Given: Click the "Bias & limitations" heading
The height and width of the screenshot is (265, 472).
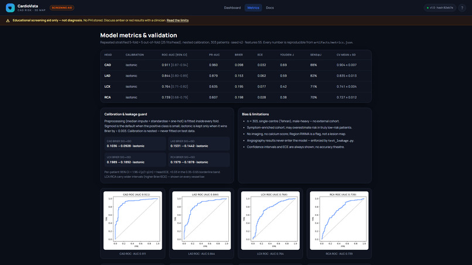Looking at the screenshot, I should 255,114.
